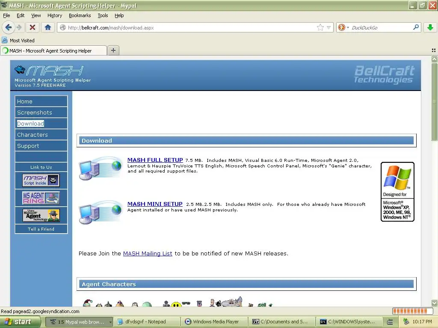Click the smiley face agent character
Screen dimensions: 438x328
pos(176,305)
